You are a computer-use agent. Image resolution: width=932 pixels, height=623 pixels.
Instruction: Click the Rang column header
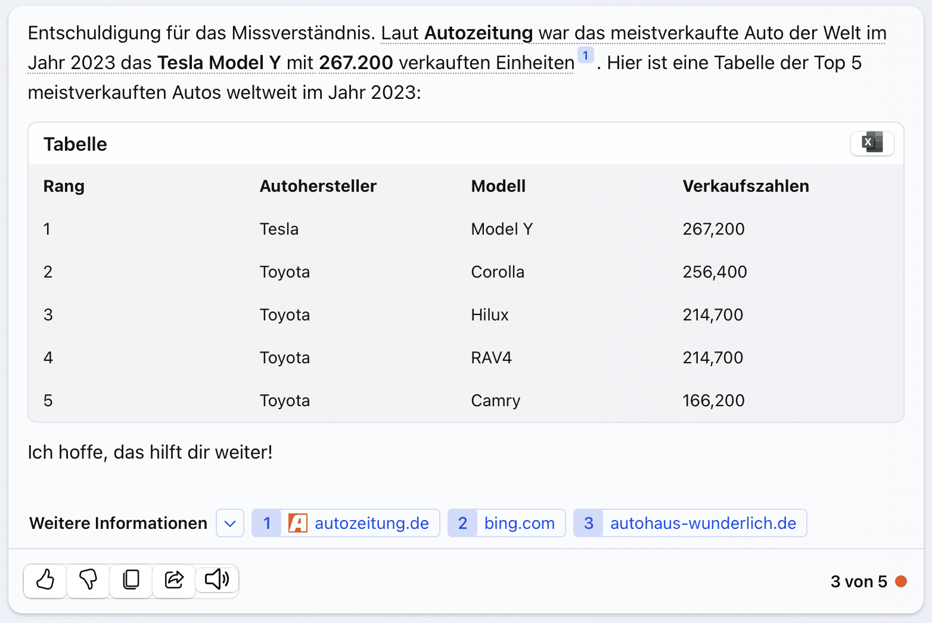64,186
